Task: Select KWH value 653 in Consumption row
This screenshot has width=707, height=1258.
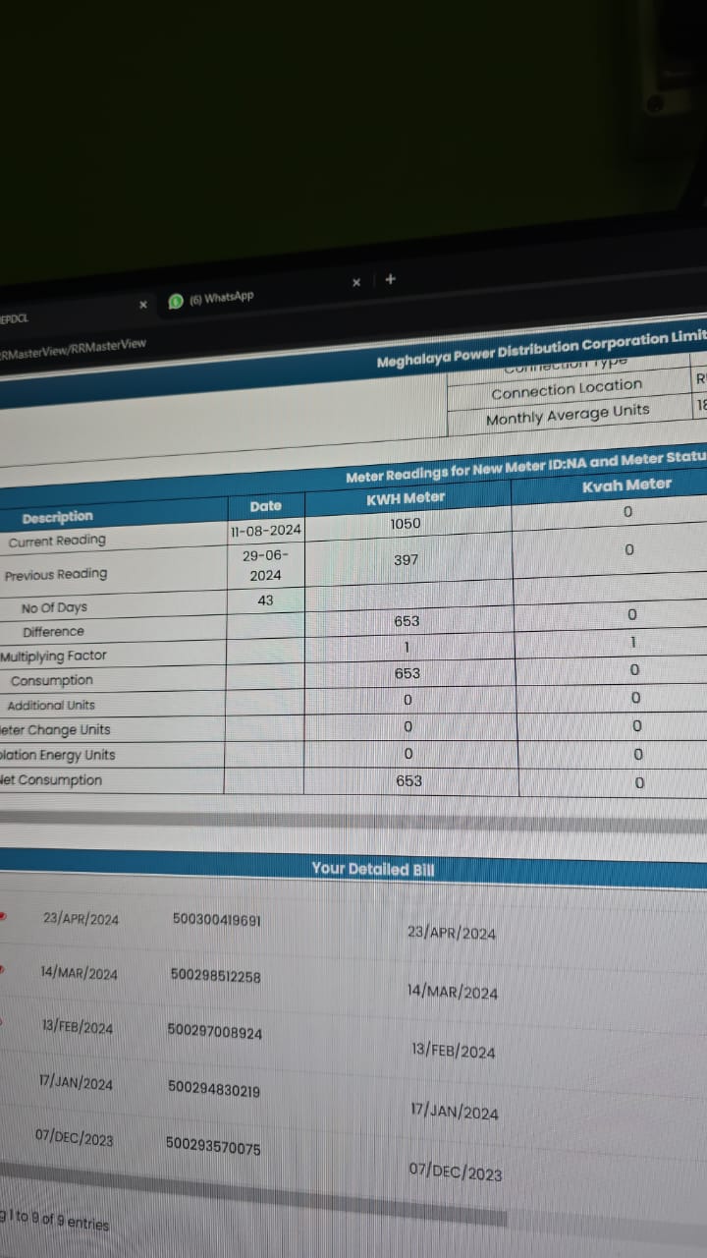Action: pos(408,673)
